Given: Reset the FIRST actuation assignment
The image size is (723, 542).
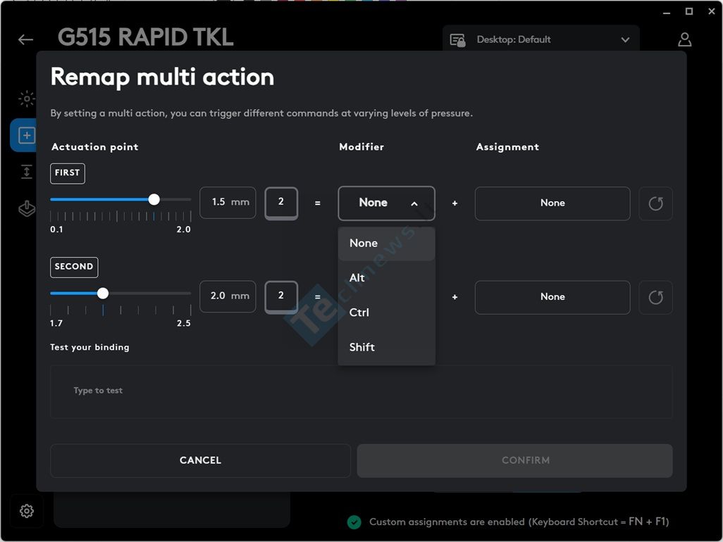Looking at the screenshot, I should [655, 203].
